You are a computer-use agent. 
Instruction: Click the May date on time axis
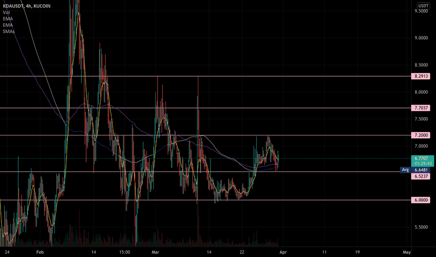(407, 252)
